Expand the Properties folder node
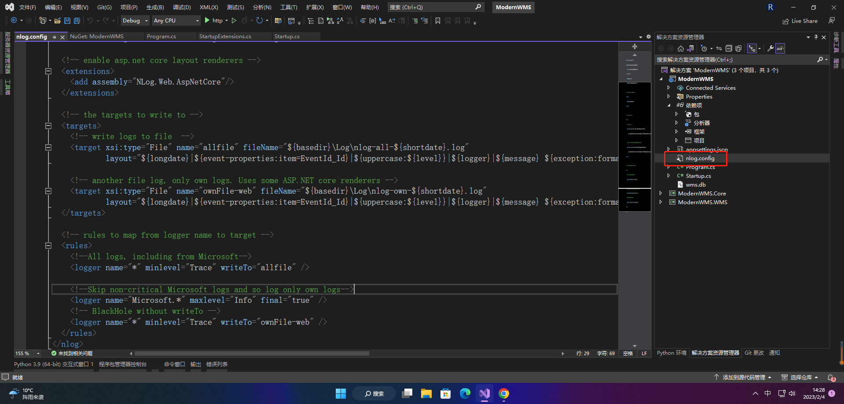 tap(668, 96)
